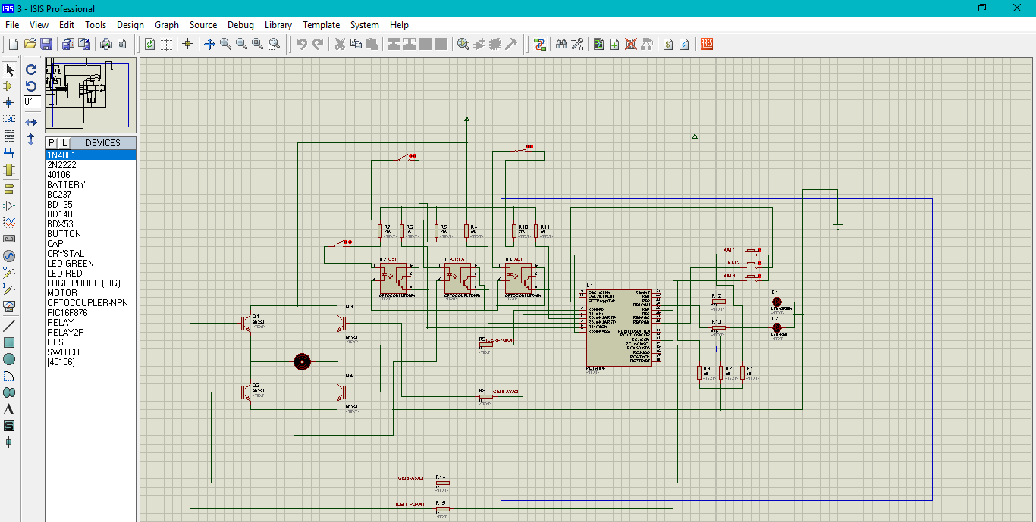
Task: Click the P pick devices button
Action: click(52, 143)
